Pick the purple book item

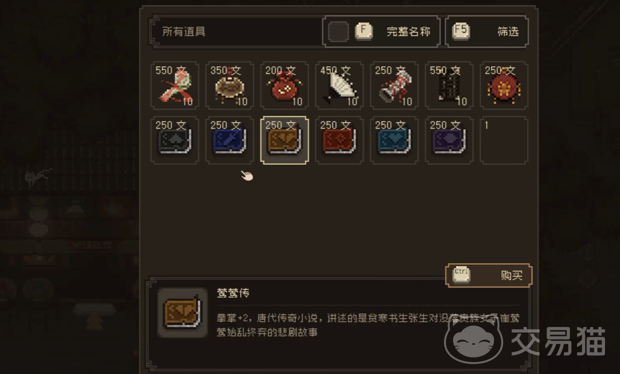point(449,140)
